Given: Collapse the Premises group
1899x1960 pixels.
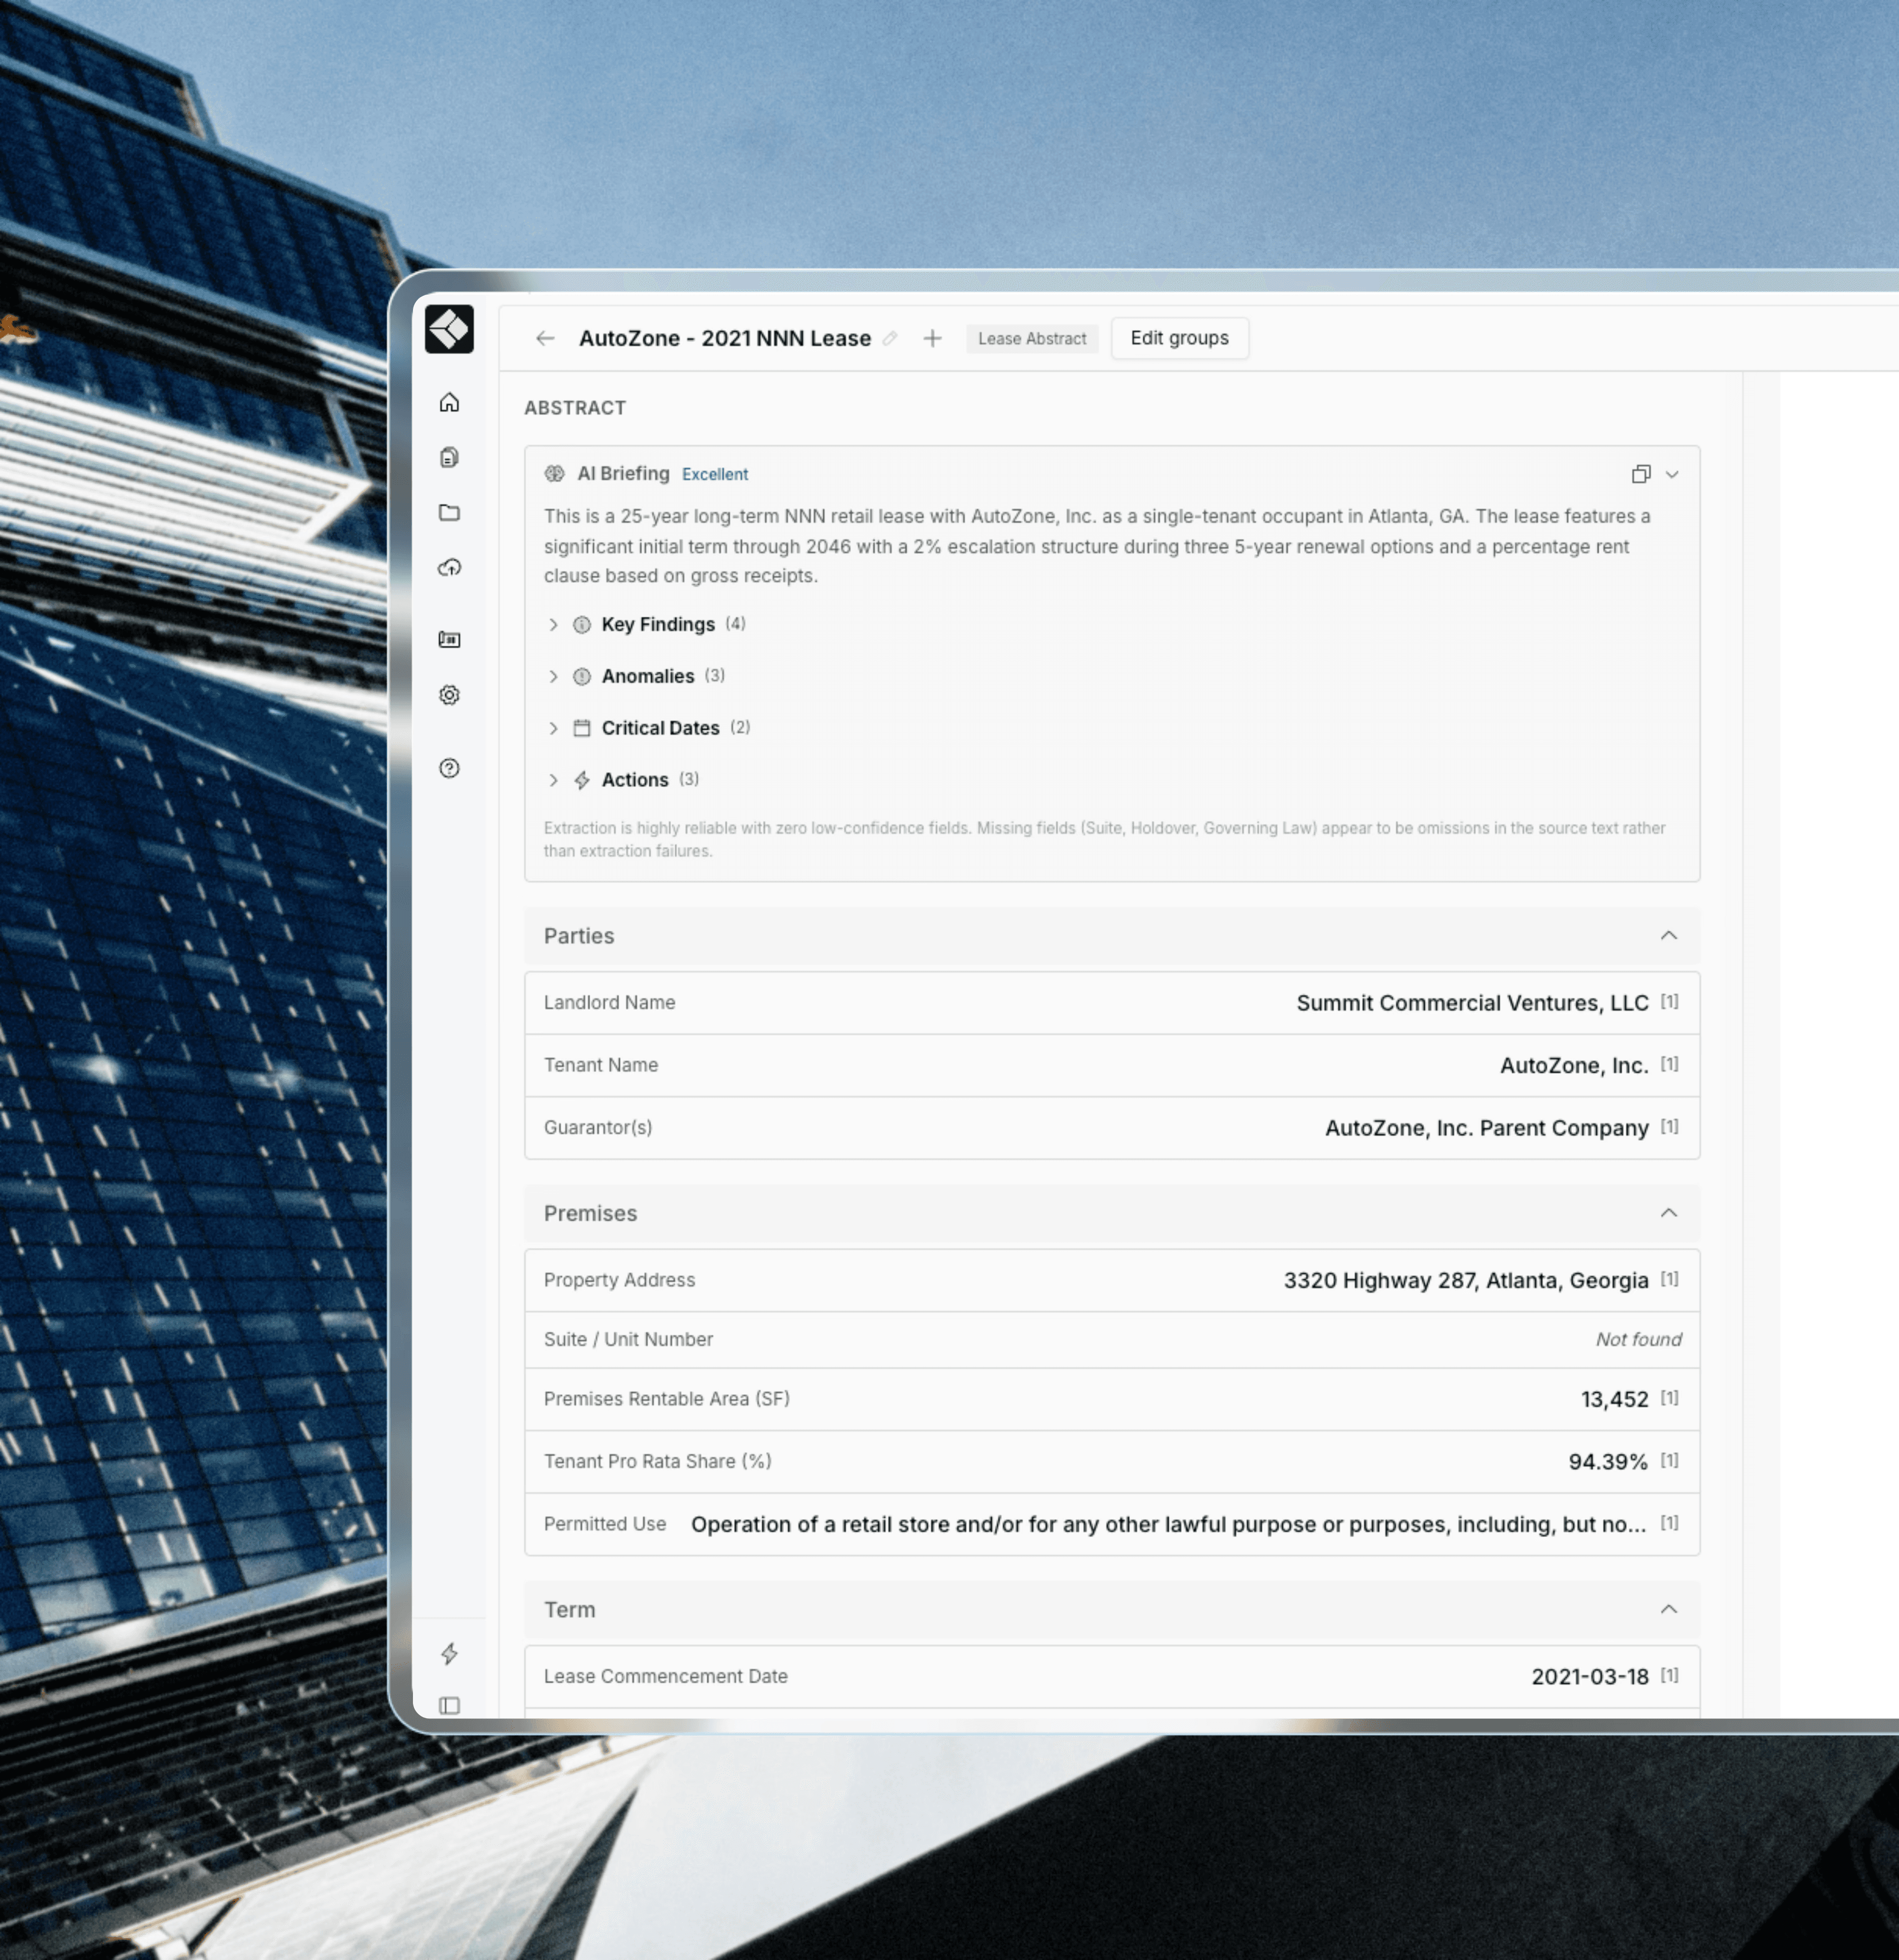Looking at the screenshot, I should pyautogui.click(x=1668, y=1213).
